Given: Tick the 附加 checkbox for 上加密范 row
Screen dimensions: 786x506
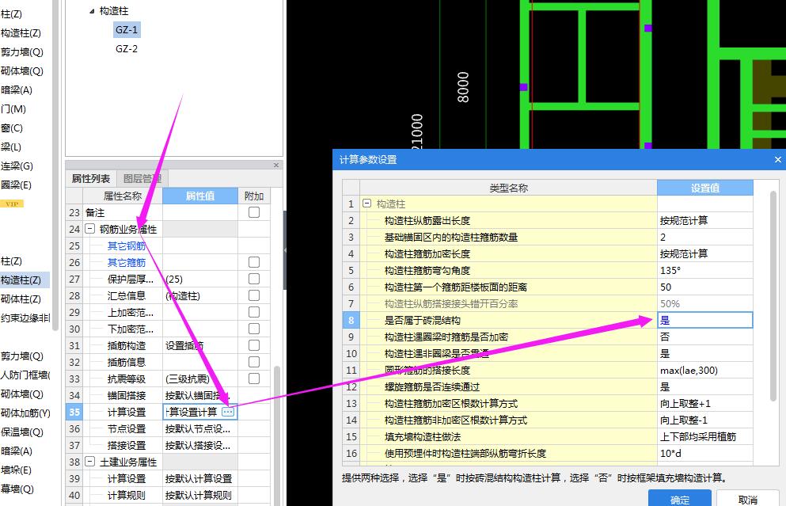Looking at the screenshot, I should [x=254, y=312].
